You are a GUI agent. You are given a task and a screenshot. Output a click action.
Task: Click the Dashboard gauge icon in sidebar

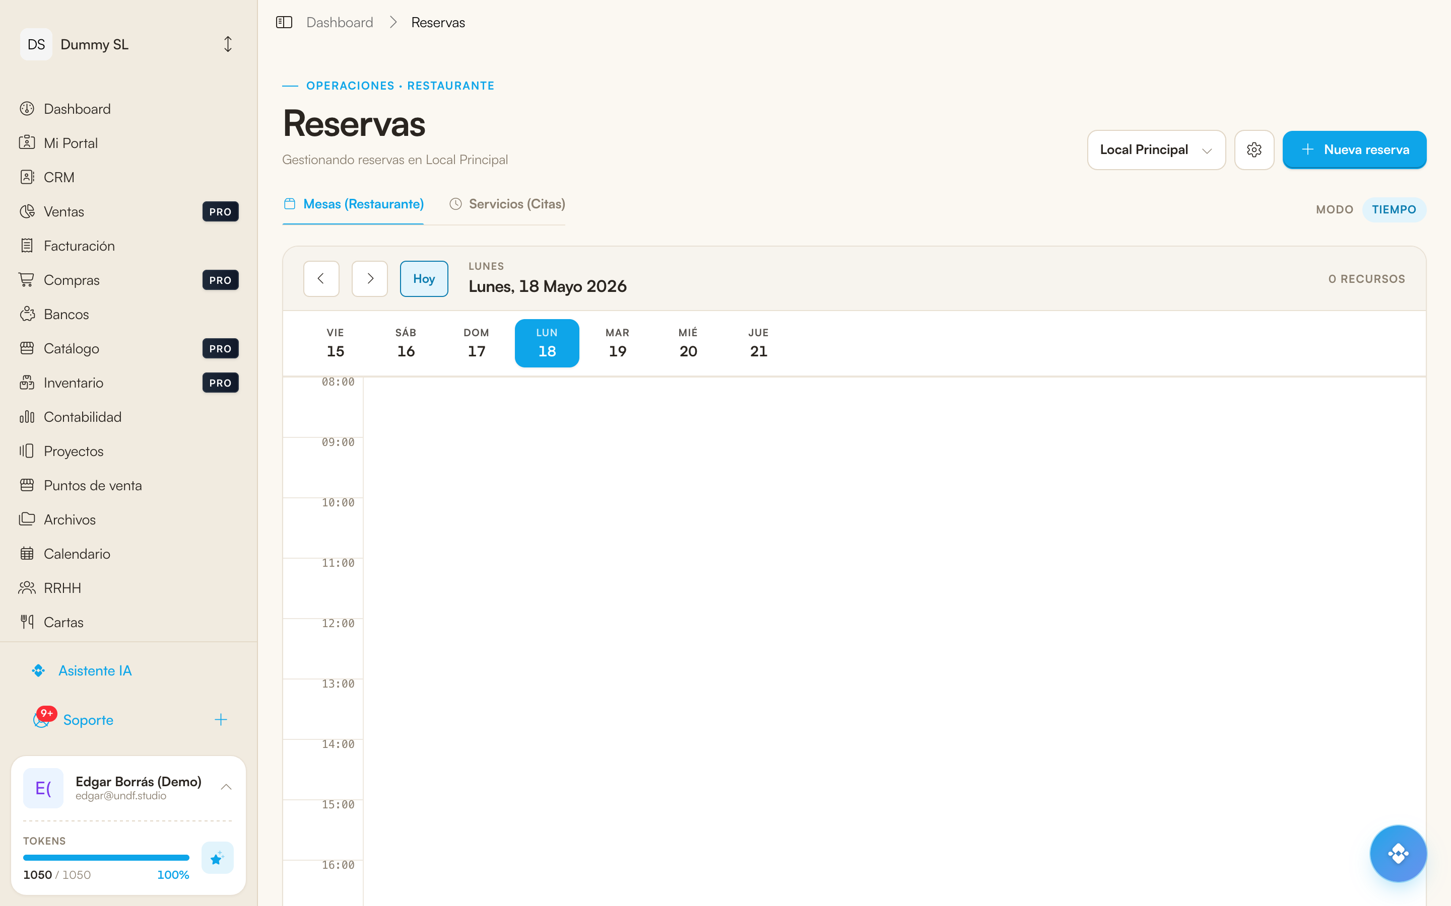(27, 108)
